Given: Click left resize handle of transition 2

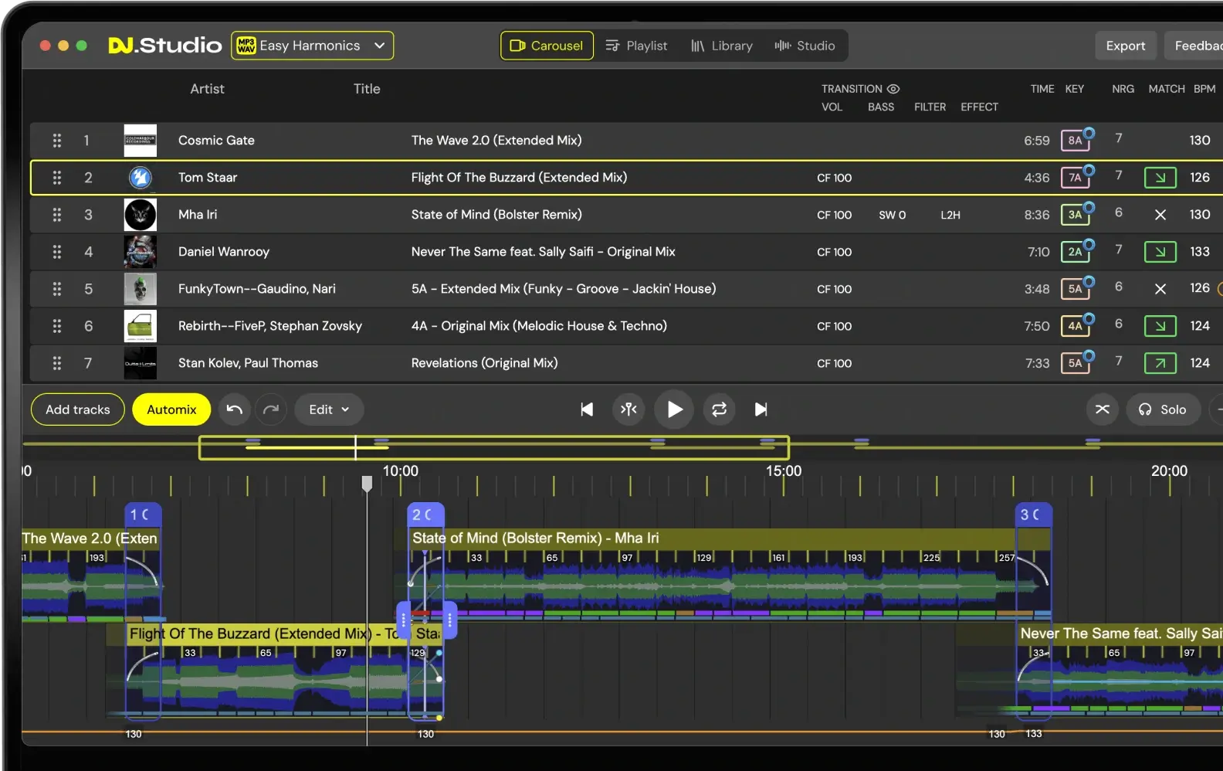Looking at the screenshot, I should (403, 620).
